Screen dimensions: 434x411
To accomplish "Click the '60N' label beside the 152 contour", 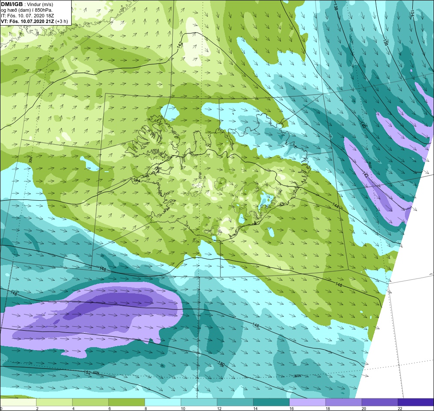I will [x=95, y=372].
